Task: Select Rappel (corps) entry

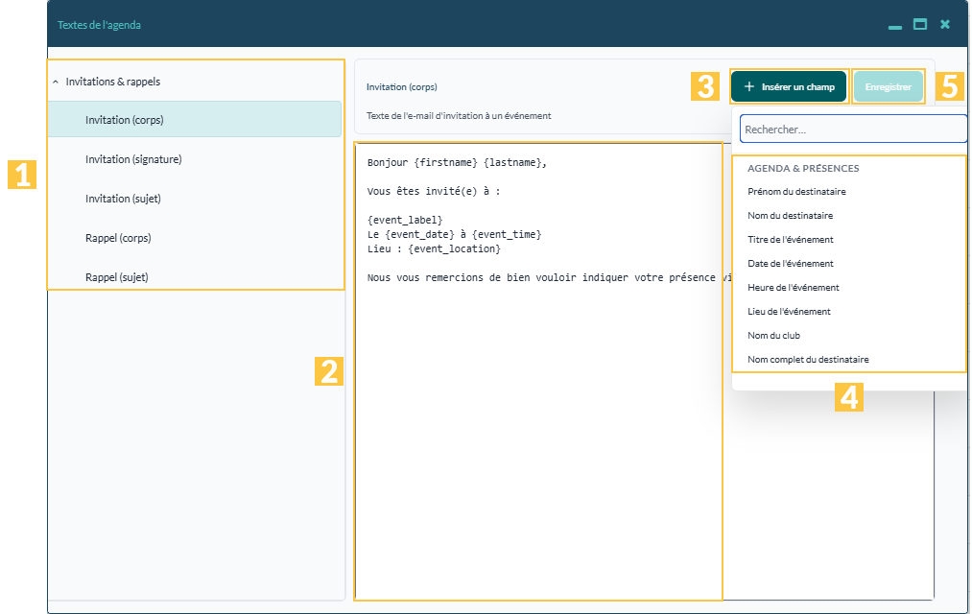Action: 195,238
